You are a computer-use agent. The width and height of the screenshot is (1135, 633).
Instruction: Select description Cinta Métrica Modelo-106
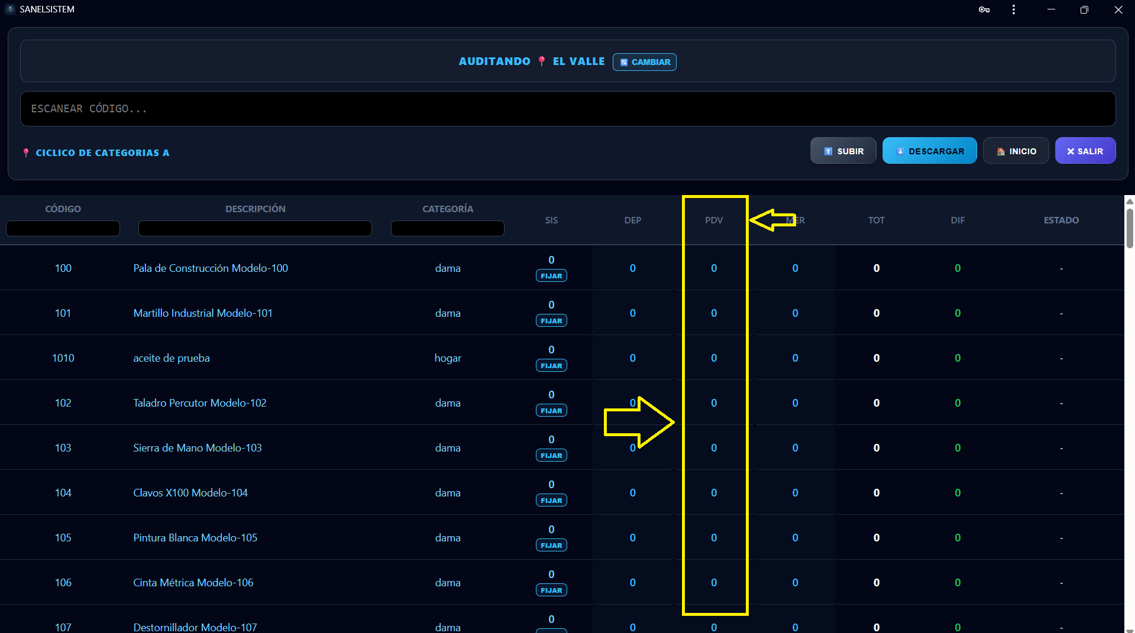[193, 583]
